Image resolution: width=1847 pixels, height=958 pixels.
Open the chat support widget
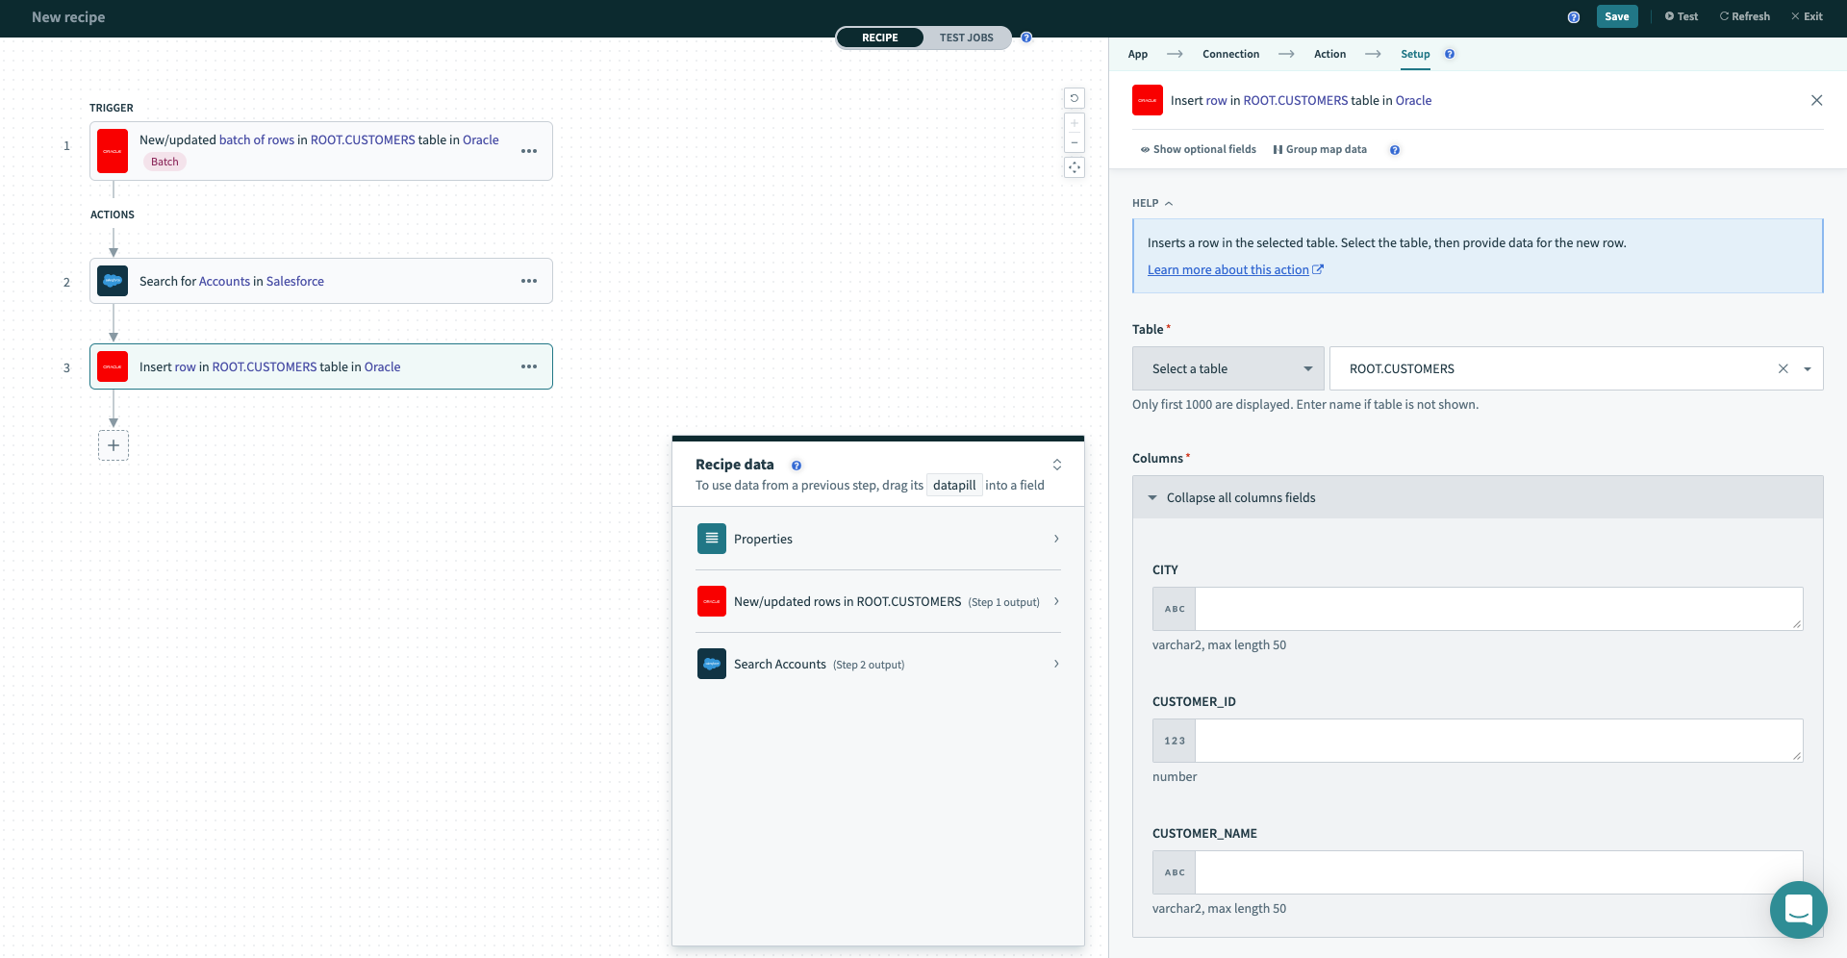click(x=1798, y=909)
